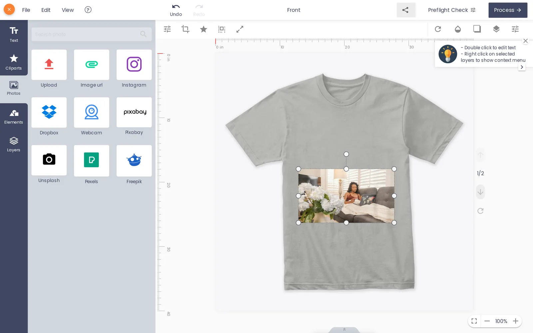This screenshot has height=333, width=533.
Task: Click the rotation handle above the photo
Action: [x=346, y=154]
